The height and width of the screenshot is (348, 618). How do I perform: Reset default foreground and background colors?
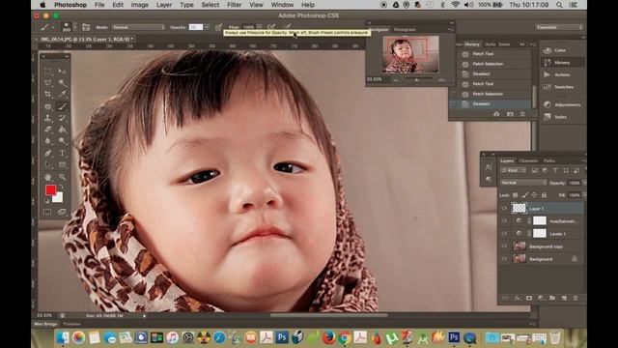47,200
